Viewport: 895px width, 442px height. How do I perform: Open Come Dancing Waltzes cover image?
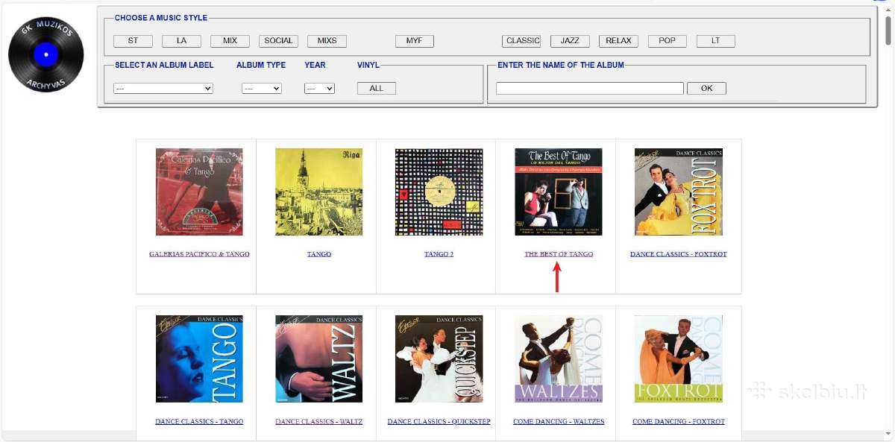(559, 359)
